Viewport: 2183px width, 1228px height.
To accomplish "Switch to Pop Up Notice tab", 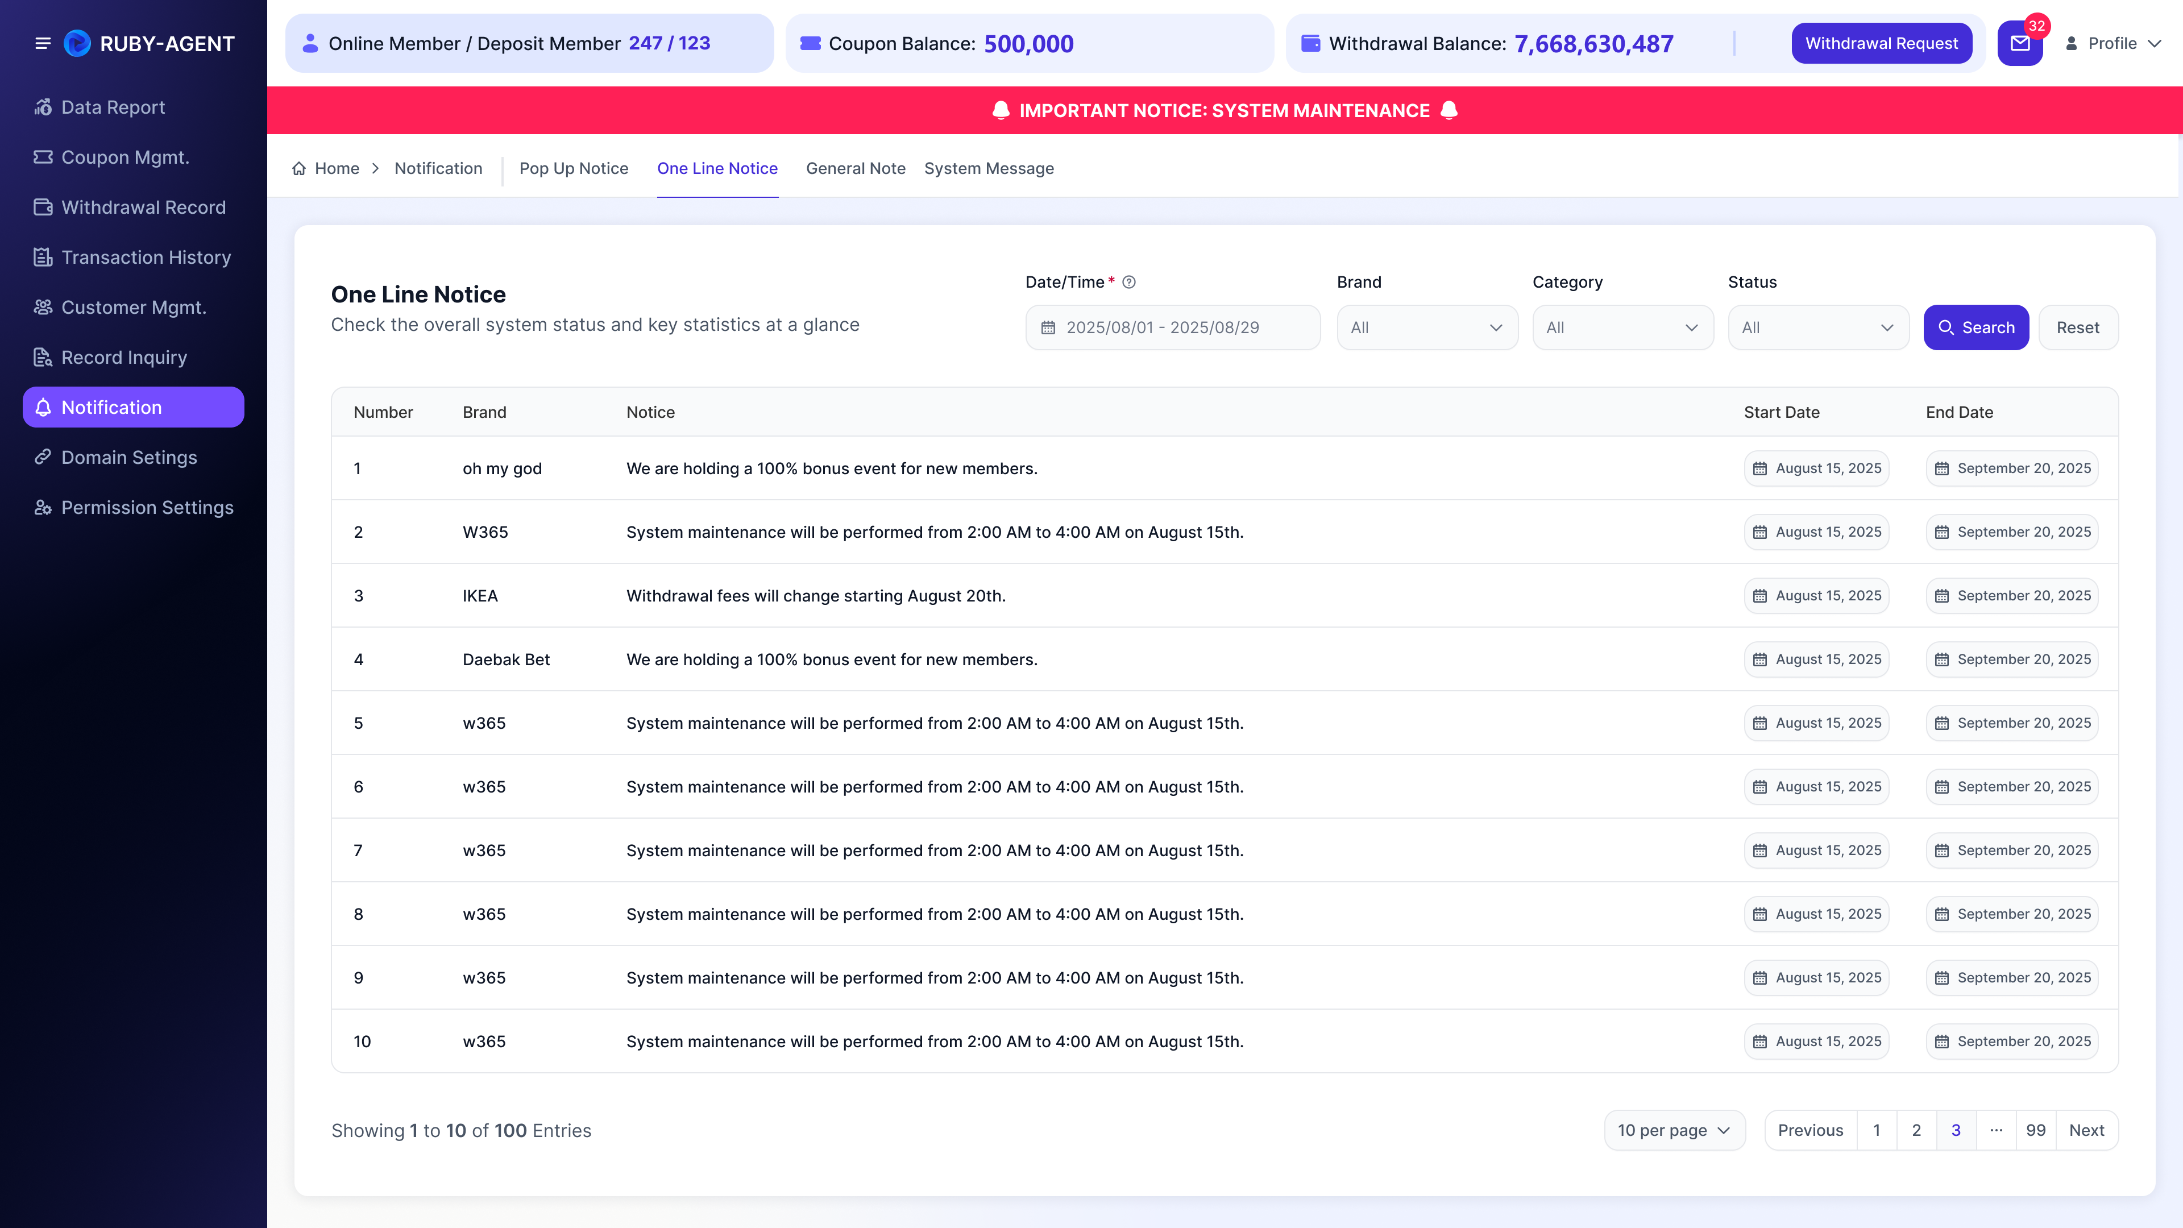I will 574,169.
